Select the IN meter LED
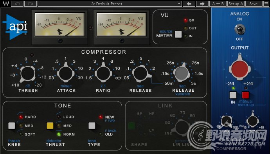This screenshot has height=154, width=270. 185,36
